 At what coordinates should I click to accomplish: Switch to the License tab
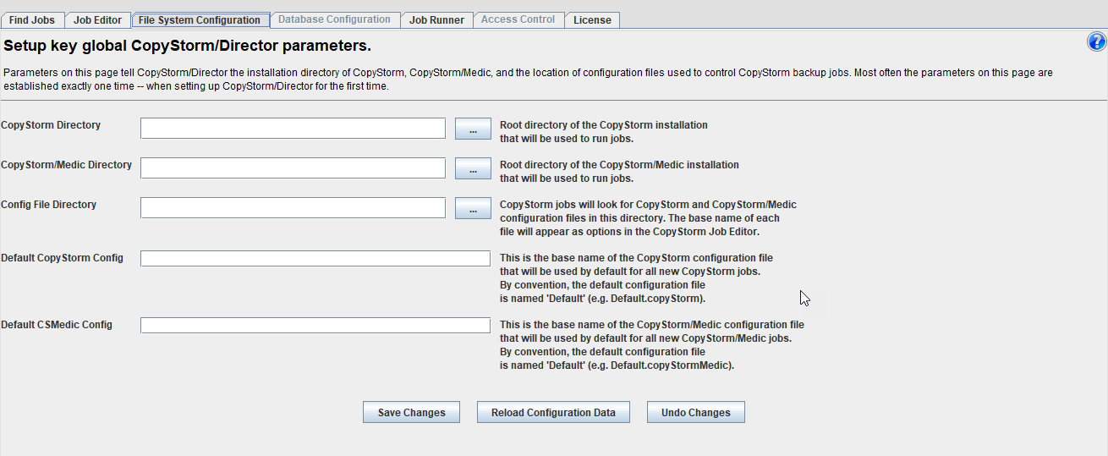[592, 19]
